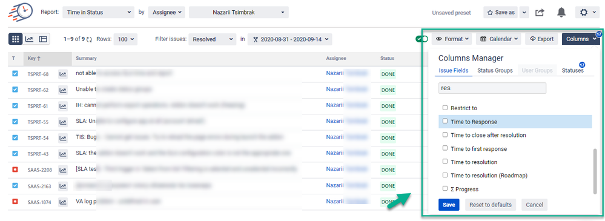Screen dimensions: 605x221
Task: Check the Time to Response field
Action: (445, 121)
